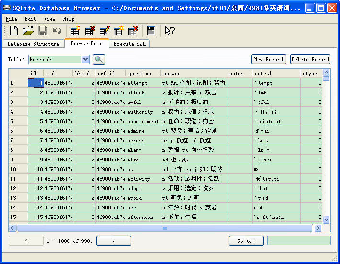The image size is (340, 264).
Task: Click row header number 10
Action: pos(18,169)
